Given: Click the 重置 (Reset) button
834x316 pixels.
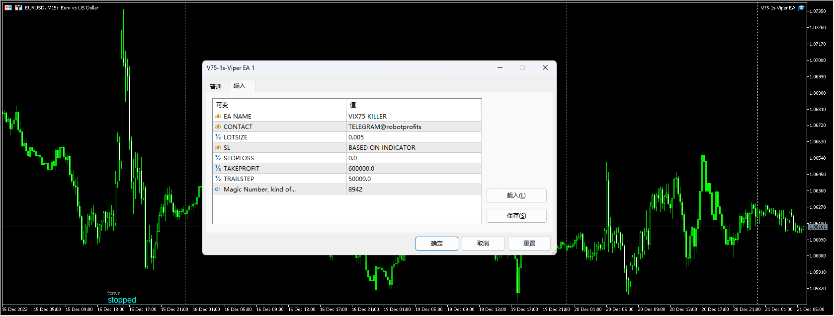Looking at the screenshot, I should click(529, 244).
